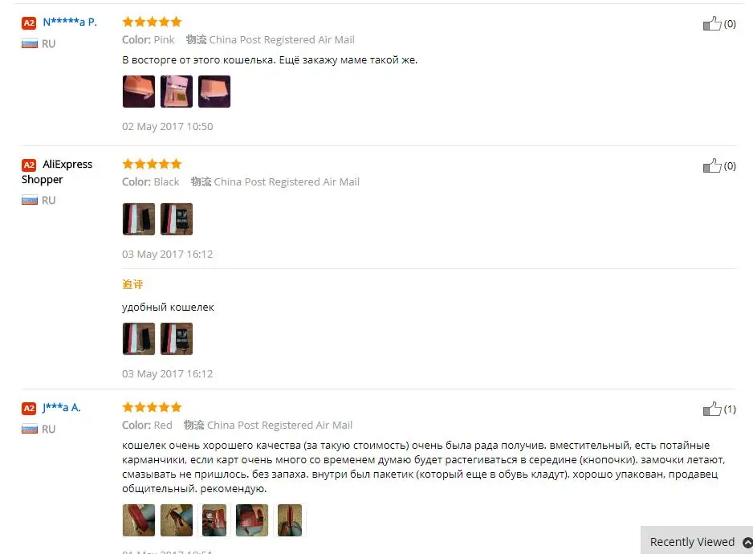This screenshot has height=554, width=753.
Task: Open third pink wallet review photo
Action: [214, 92]
